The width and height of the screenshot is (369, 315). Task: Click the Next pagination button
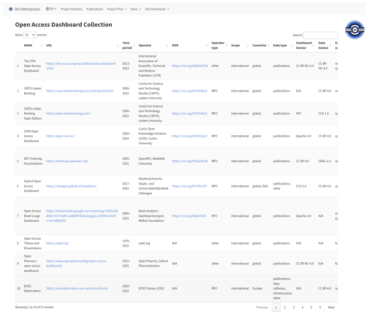[x=331, y=308]
